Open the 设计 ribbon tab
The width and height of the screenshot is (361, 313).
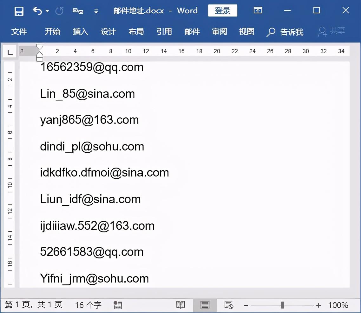click(108, 32)
